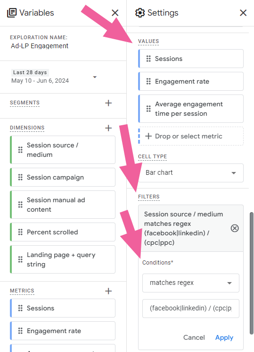Remove the Session source / medium filter
This screenshot has width=254, height=352.
pyautogui.click(x=235, y=228)
